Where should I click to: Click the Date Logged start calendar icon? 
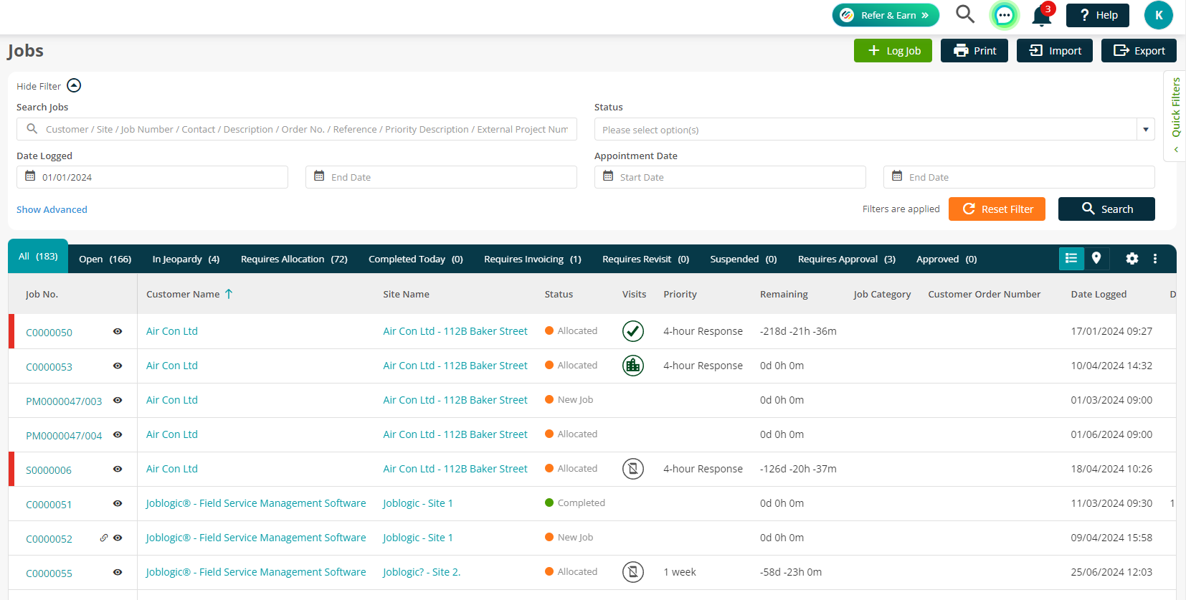(x=30, y=176)
